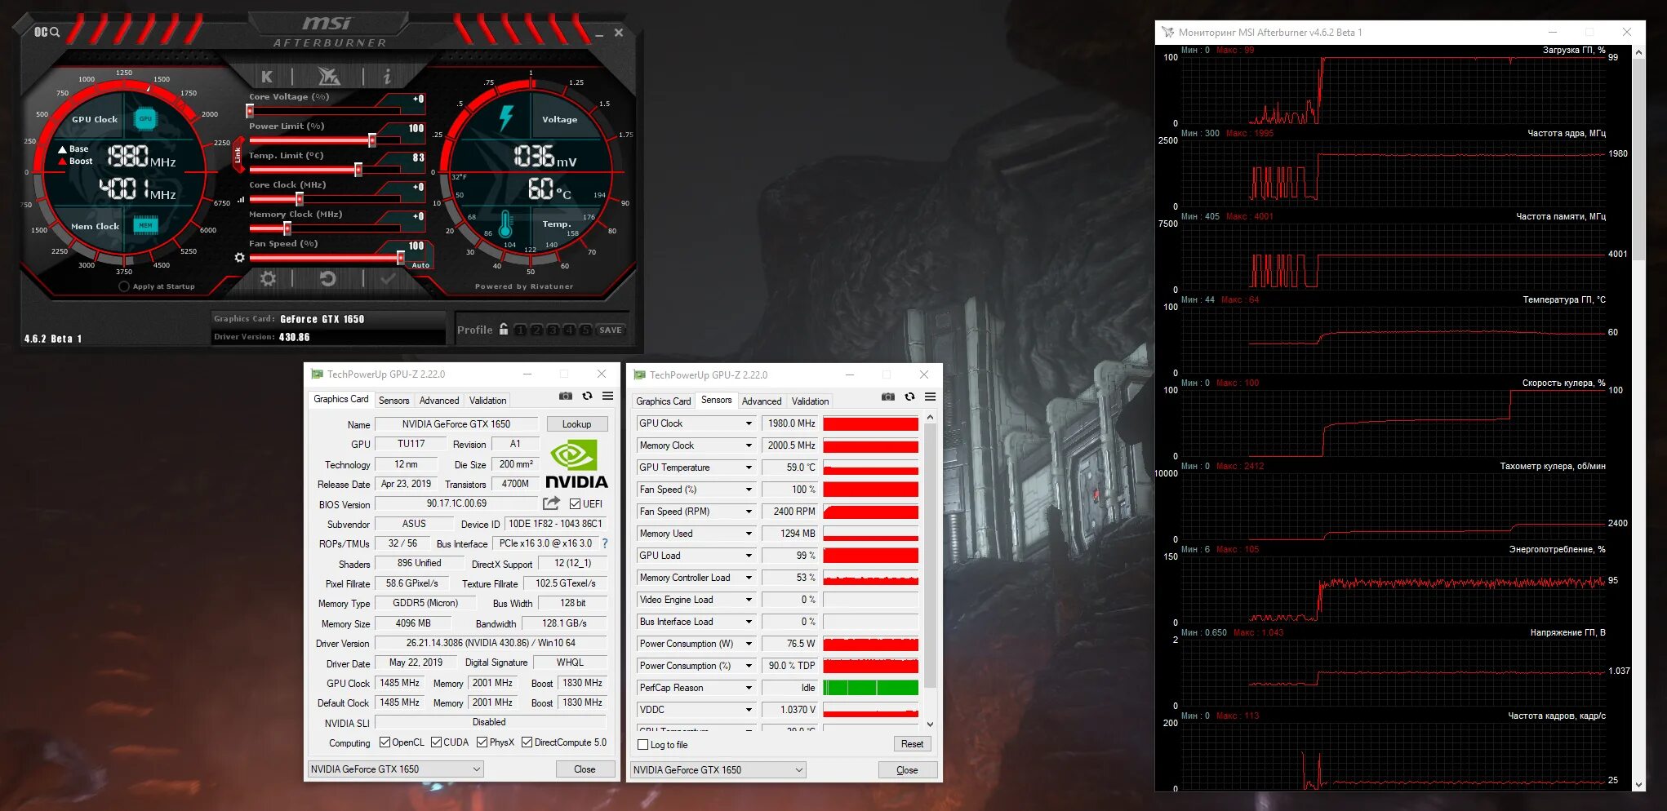Toggle the DirectCompute 5.0 checkbox

[527, 742]
